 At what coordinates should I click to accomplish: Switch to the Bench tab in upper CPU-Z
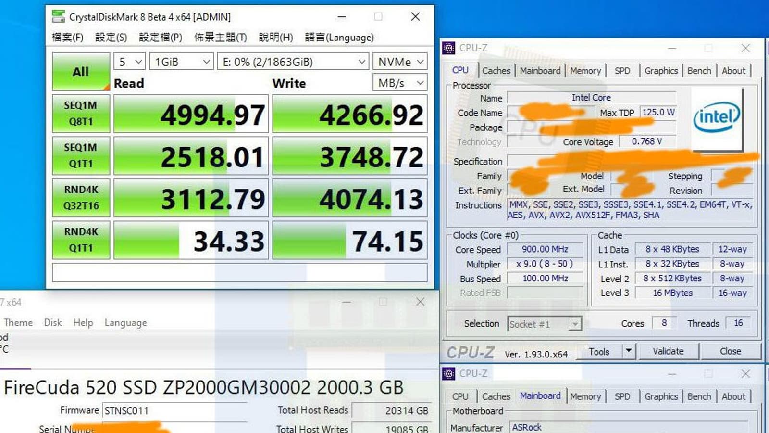pyautogui.click(x=699, y=71)
